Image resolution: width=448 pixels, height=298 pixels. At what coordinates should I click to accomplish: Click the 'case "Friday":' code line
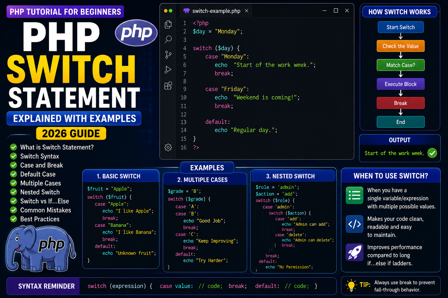click(227, 89)
